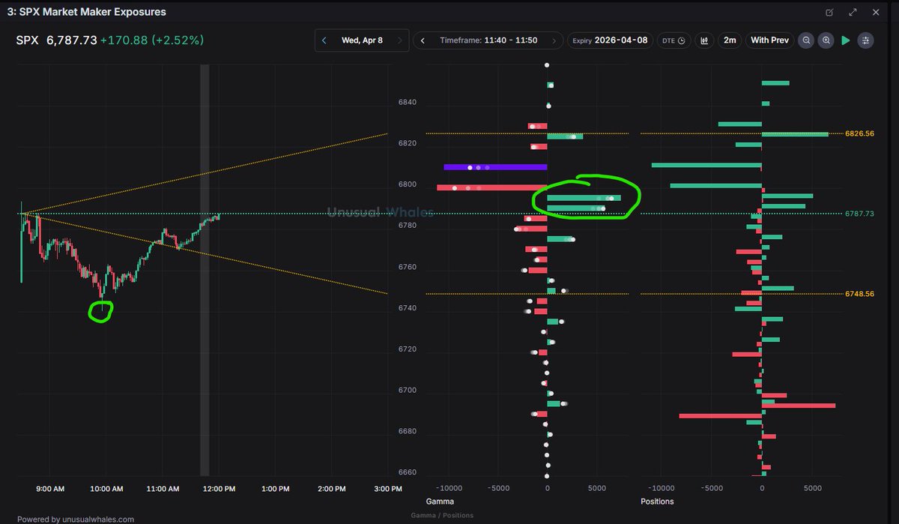Close the SPX Market Maker Exposures panel
Image resolution: width=899 pixels, height=524 pixels.
click(876, 12)
